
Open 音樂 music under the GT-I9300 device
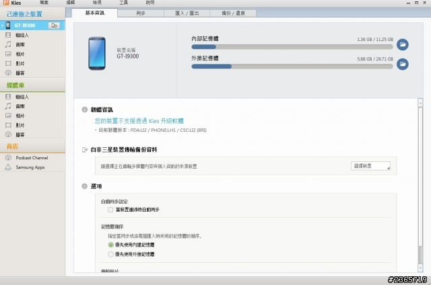pyautogui.click(x=20, y=44)
